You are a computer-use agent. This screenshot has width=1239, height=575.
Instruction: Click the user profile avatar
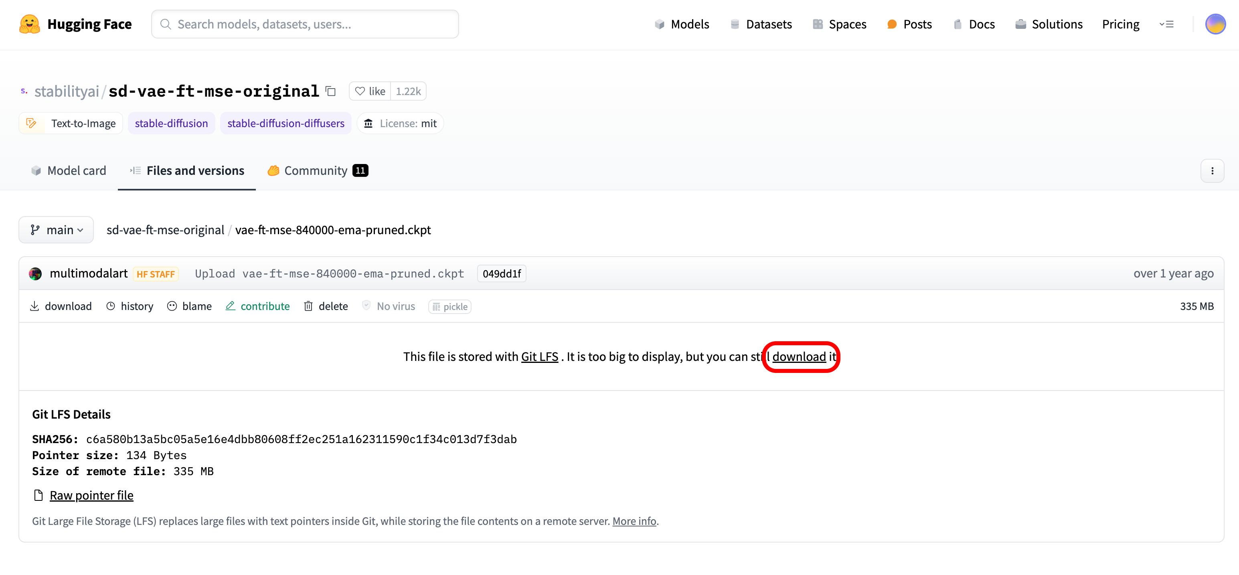coord(1215,24)
